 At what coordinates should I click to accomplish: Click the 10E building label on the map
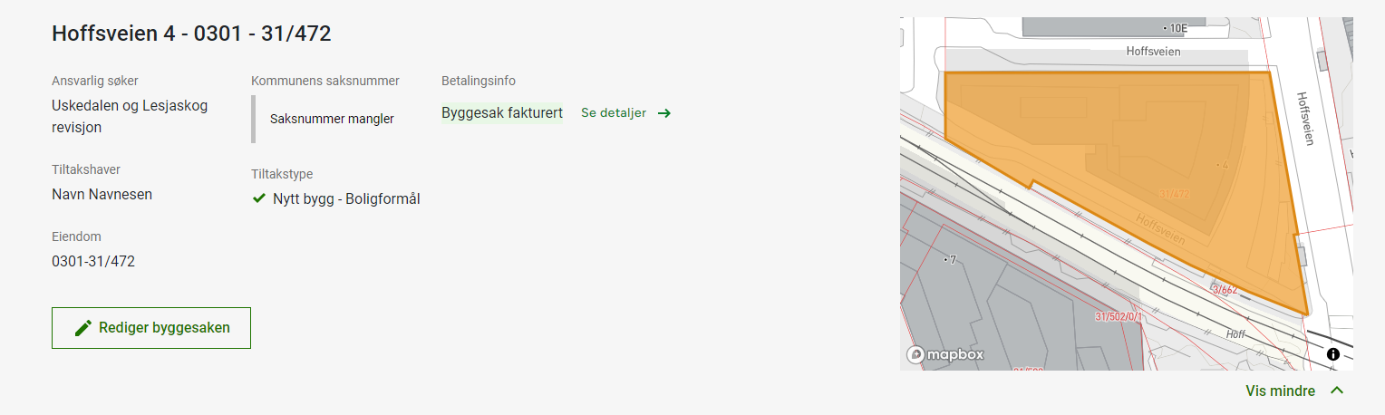point(1177,28)
